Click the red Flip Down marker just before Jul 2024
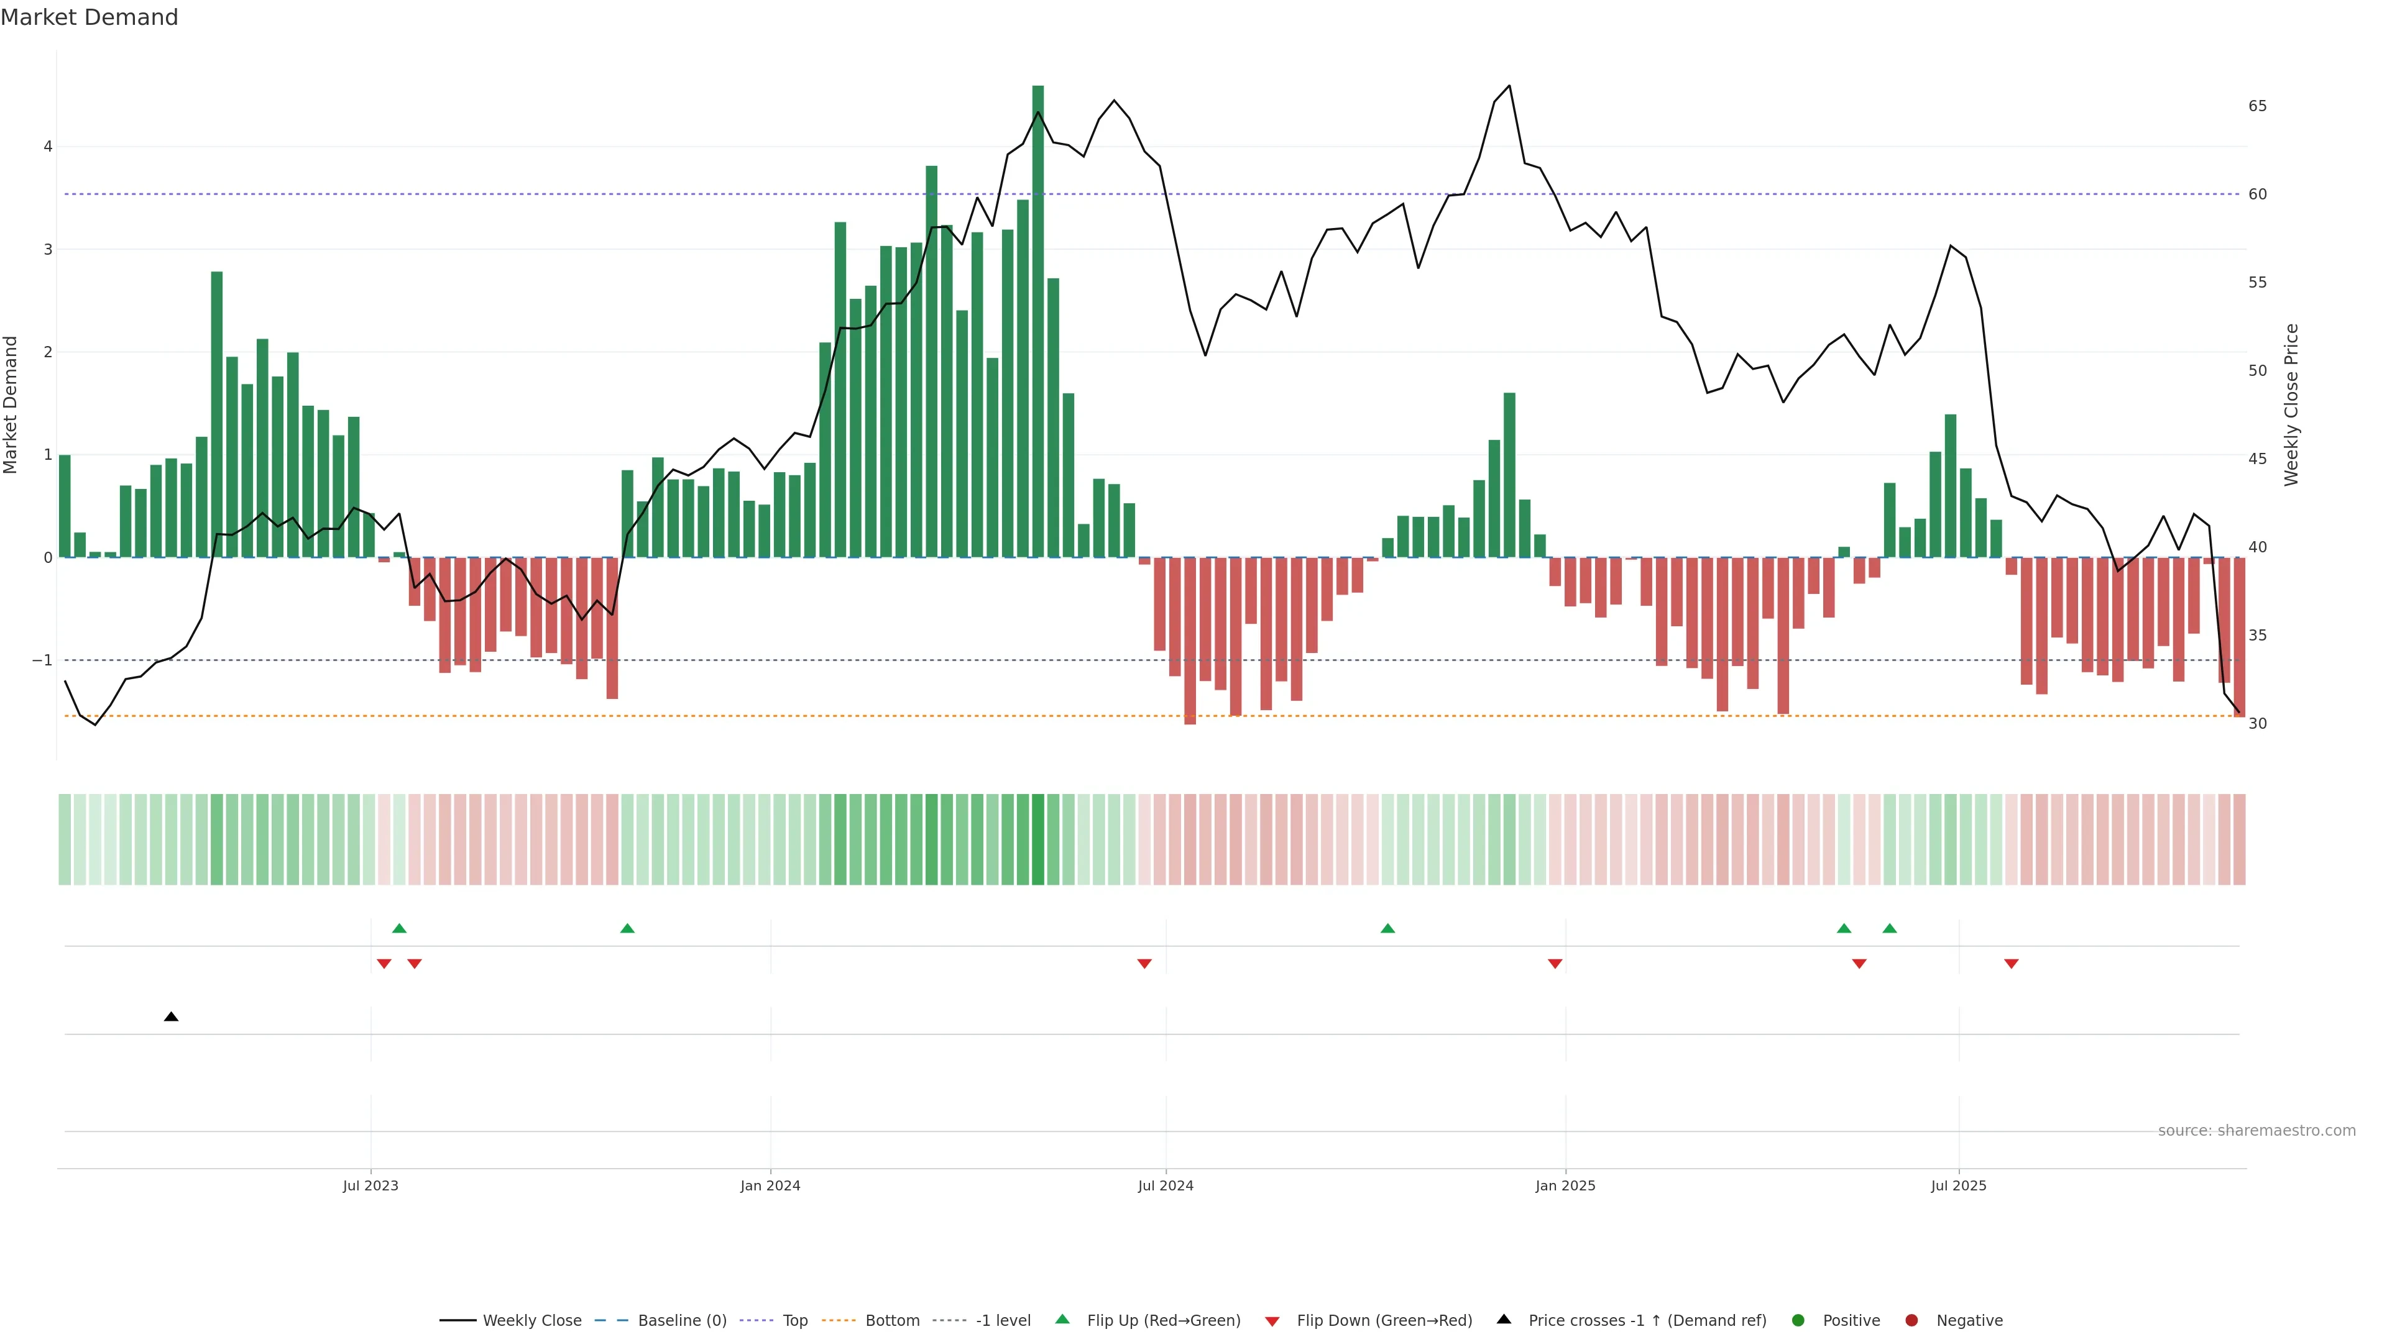The width and height of the screenshot is (2387, 1342). [1144, 964]
